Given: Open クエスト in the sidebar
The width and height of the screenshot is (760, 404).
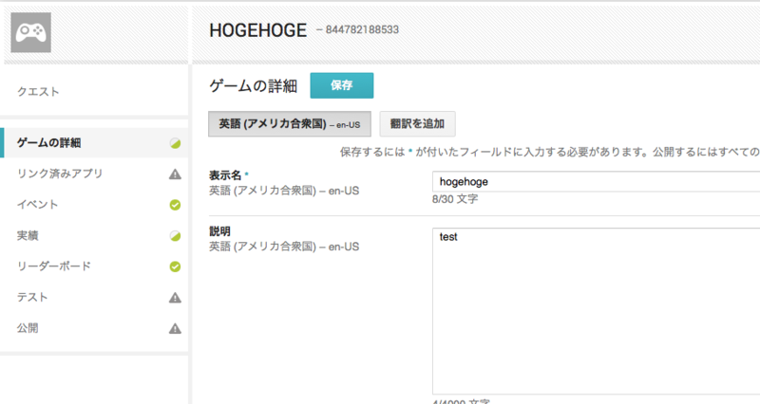Looking at the screenshot, I should pos(38,91).
